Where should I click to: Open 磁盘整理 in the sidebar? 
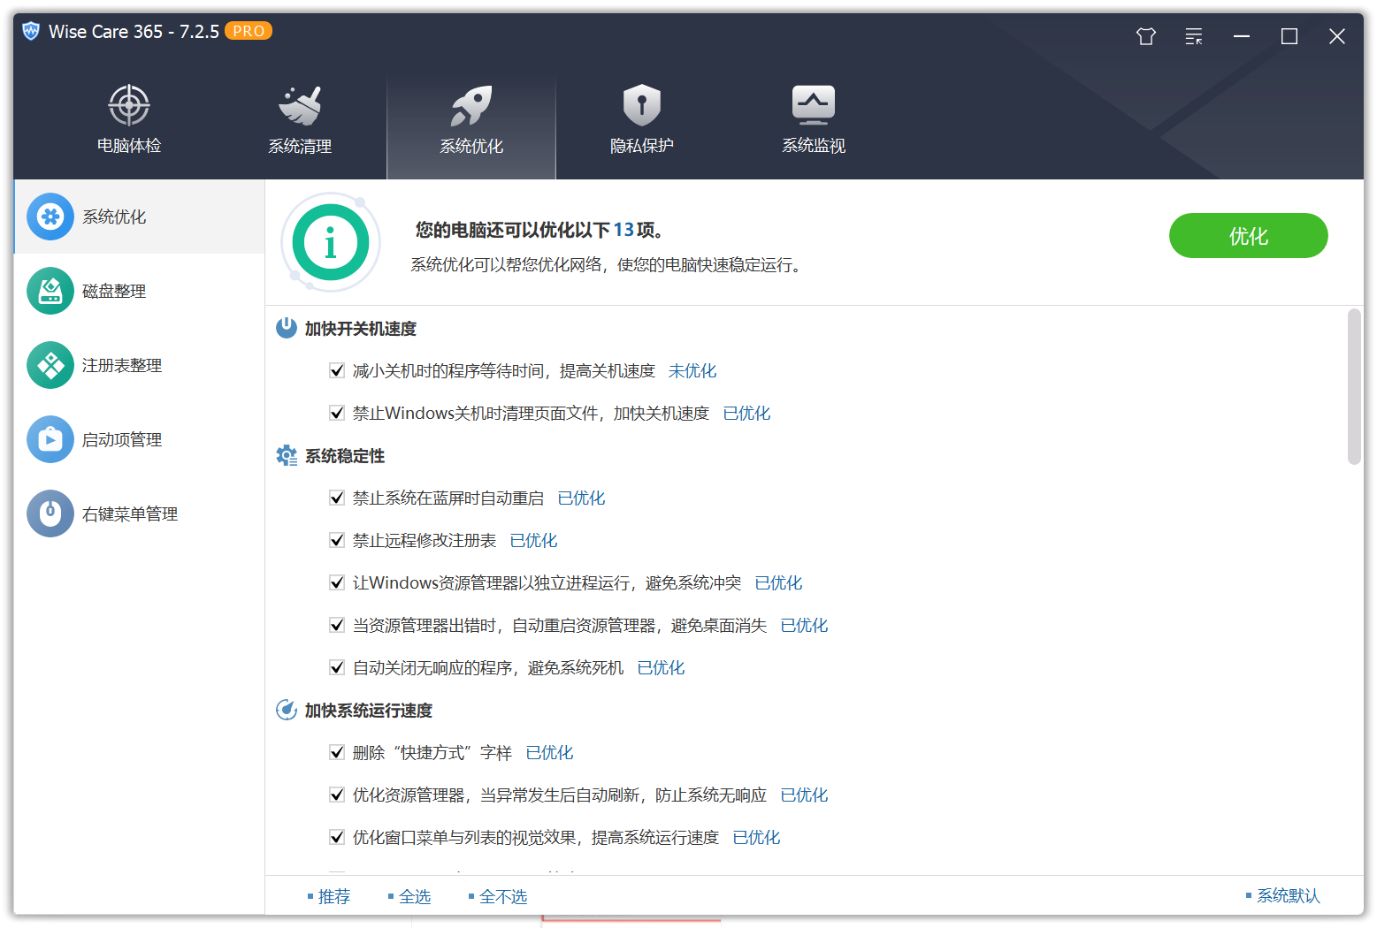coord(140,291)
